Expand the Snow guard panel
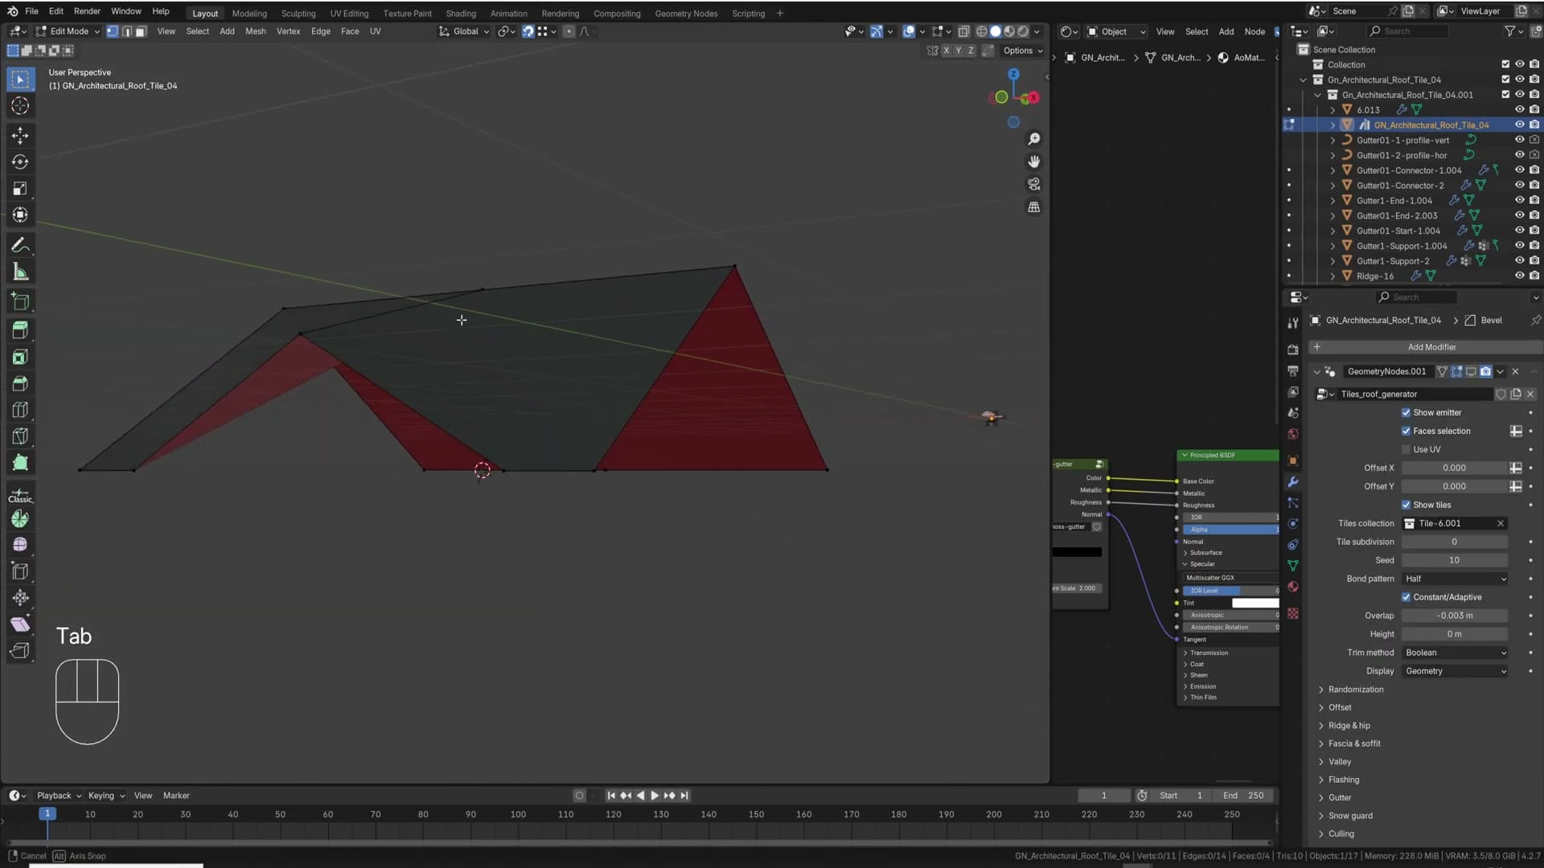 (x=1349, y=816)
